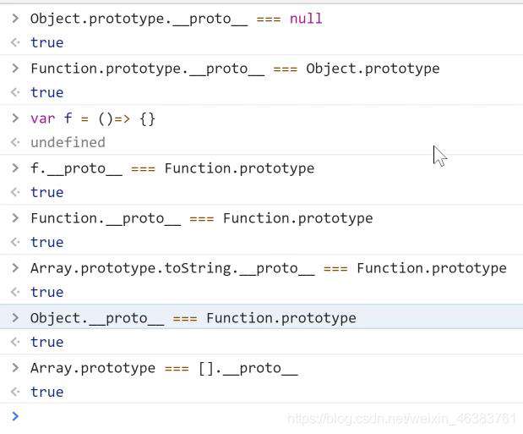
Task: Click the output arrow beside undefined result
Action: 15,142
